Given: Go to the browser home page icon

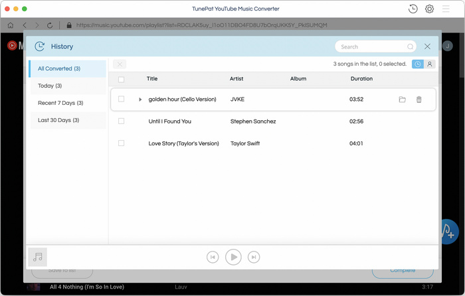Looking at the screenshot, I should tap(11, 25).
